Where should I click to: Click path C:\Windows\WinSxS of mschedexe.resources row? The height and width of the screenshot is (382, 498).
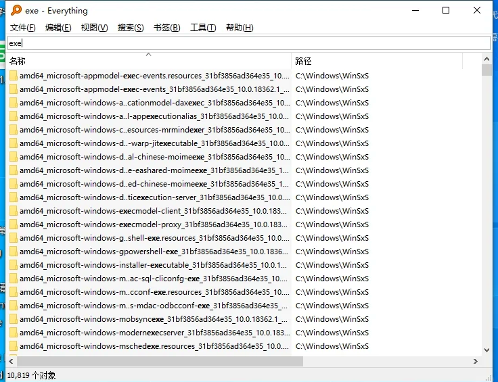(332, 346)
